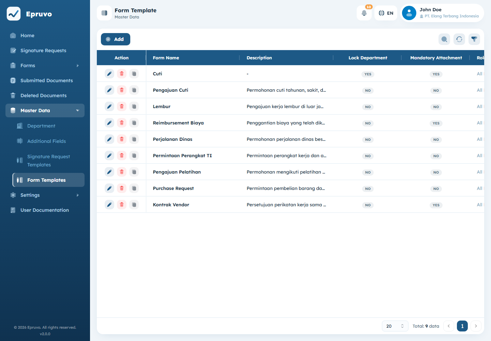Viewport: 491px width, 341px height.
Task: Sort by Mandatory Attachment column
Action: click(x=436, y=58)
